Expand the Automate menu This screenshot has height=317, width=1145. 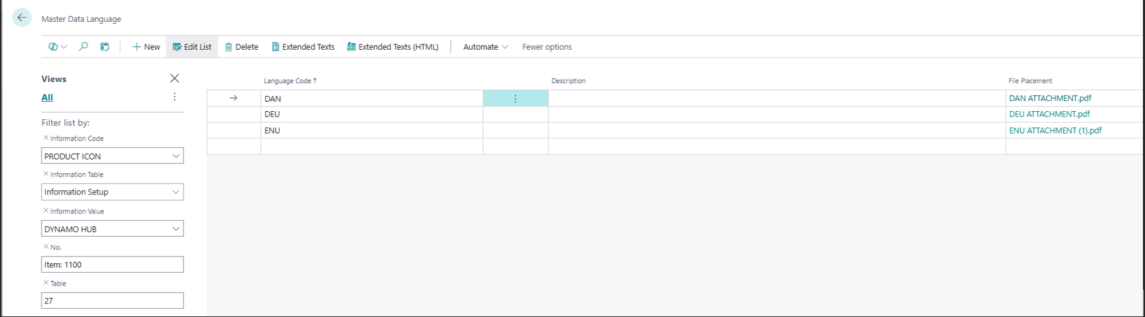point(485,47)
